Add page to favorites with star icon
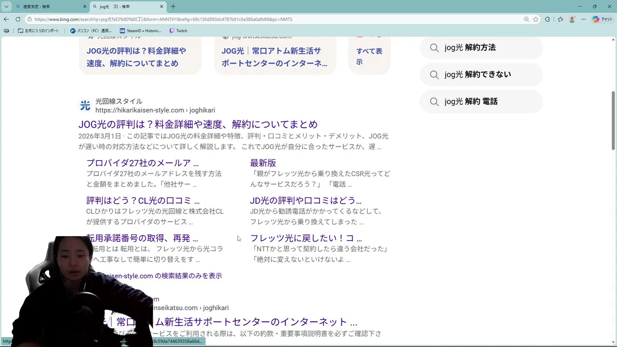 (x=536, y=19)
